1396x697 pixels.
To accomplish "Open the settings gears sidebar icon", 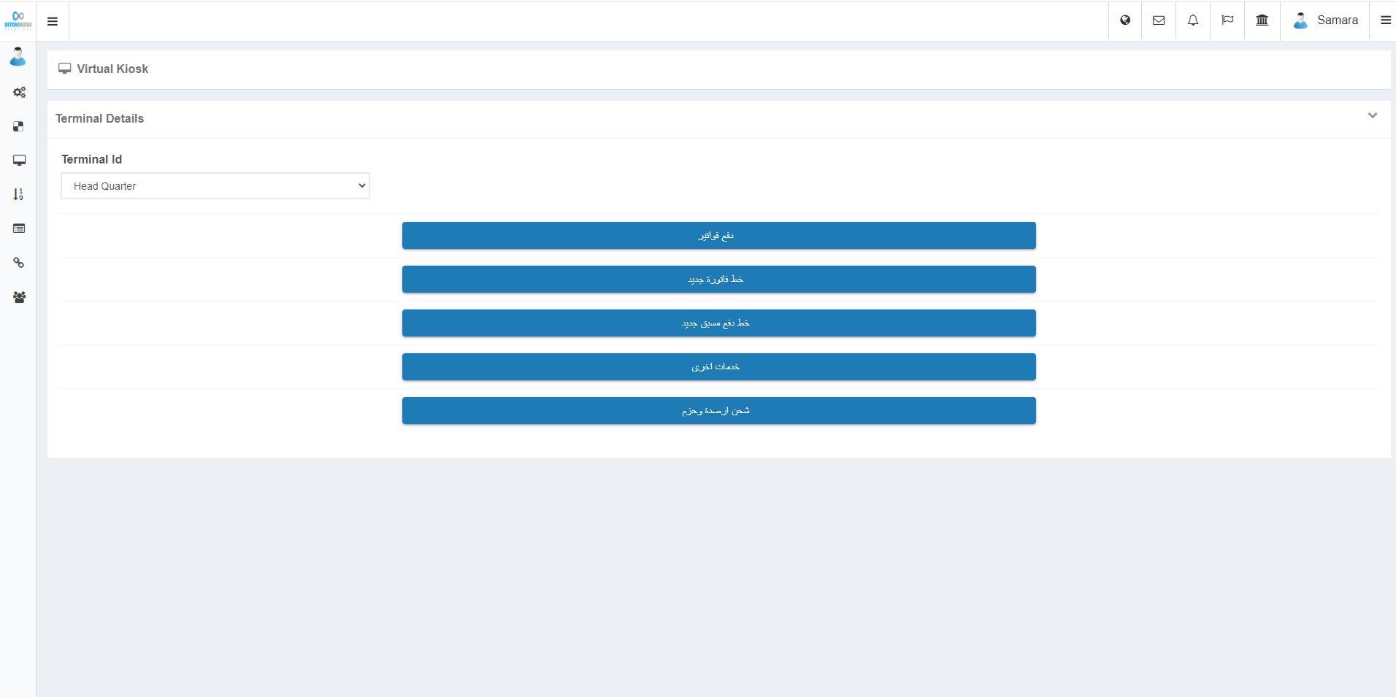I will [x=19, y=92].
